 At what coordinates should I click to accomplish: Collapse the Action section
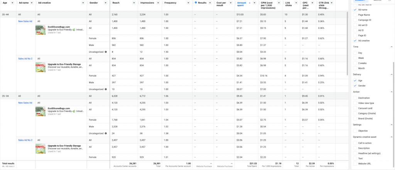coord(391,92)
